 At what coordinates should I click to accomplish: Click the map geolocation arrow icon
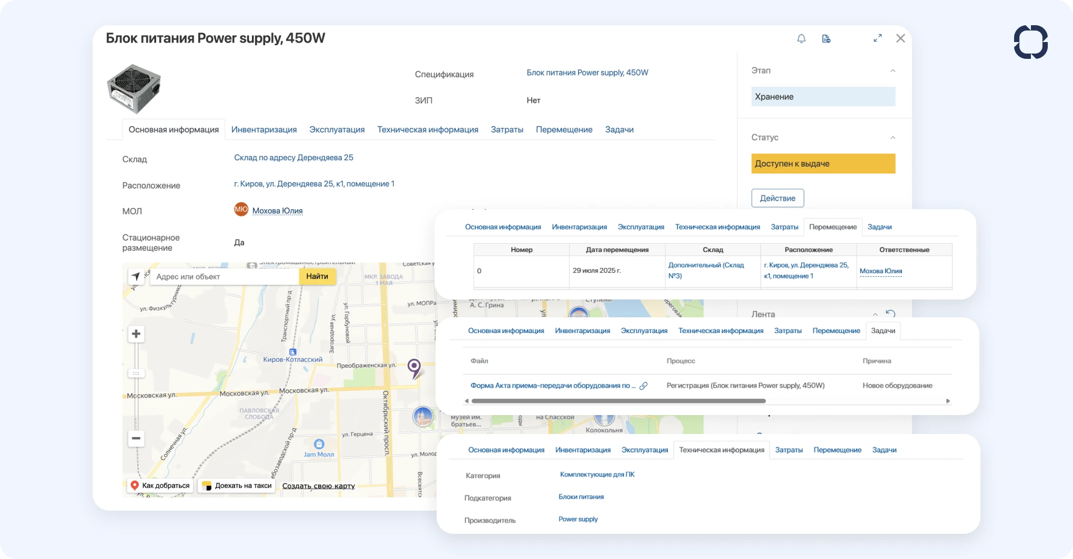[136, 276]
